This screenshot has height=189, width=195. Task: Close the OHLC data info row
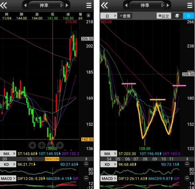click(88, 16)
